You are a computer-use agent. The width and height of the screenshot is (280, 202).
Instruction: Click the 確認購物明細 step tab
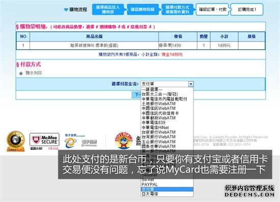click(x=143, y=10)
